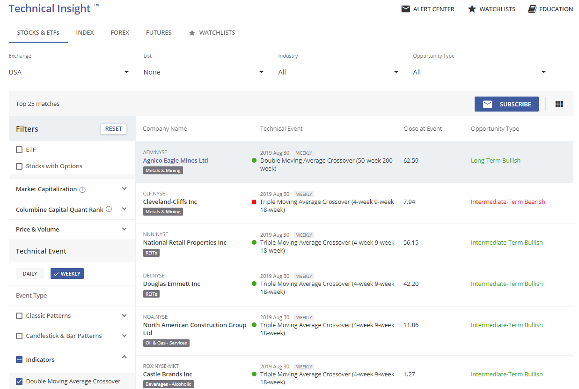Click the green dot for National Retail Properties

(x=254, y=242)
